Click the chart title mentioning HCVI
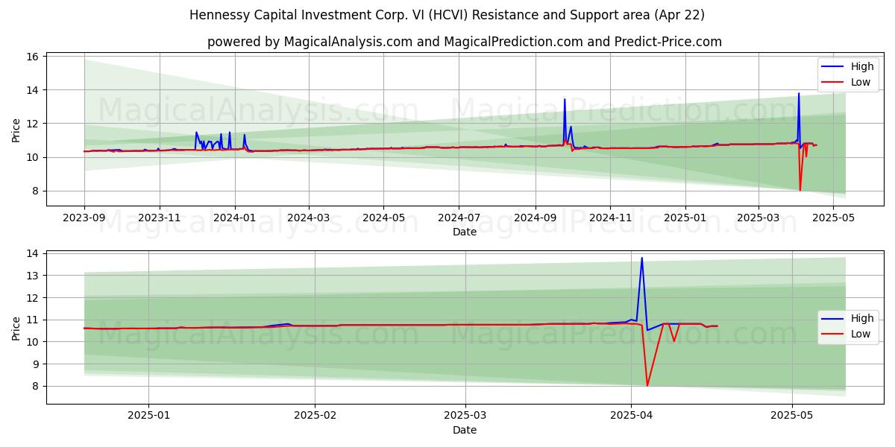The width and height of the screenshot is (895, 447). click(447, 15)
